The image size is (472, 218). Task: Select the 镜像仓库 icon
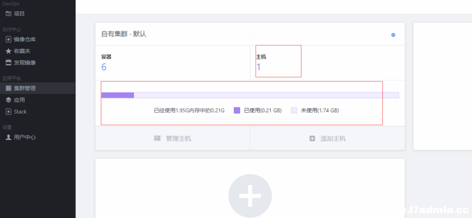pyautogui.click(x=8, y=40)
